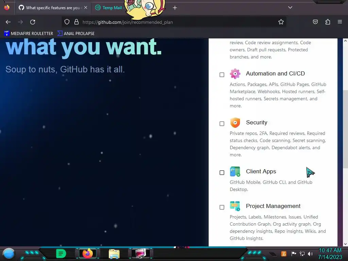Open the green notes app in taskbar
This screenshot has width=348, height=261.
pos(61,254)
